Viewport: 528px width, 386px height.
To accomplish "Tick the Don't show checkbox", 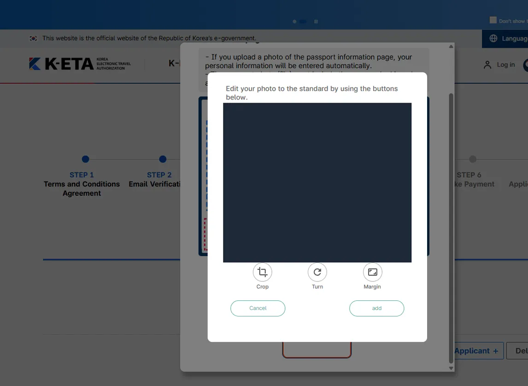I will (x=493, y=20).
